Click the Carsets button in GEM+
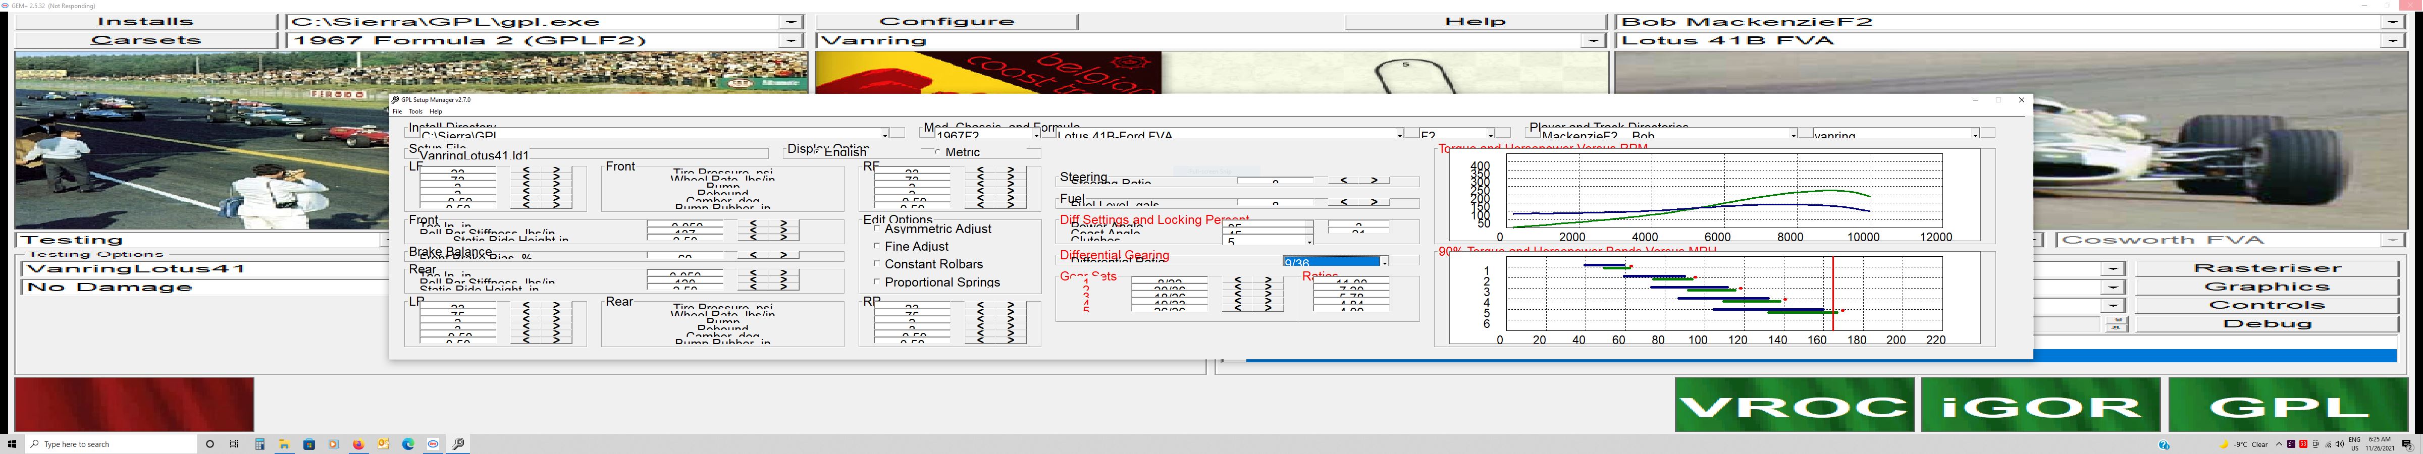This screenshot has height=454, width=2423. [x=146, y=40]
